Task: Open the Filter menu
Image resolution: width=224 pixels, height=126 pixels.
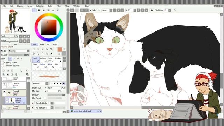Action: point(59,6)
